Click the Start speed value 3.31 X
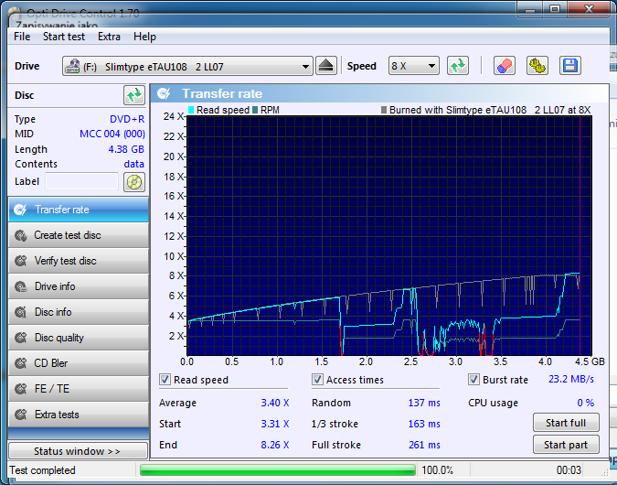This screenshot has width=617, height=485. click(x=275, y=424)
